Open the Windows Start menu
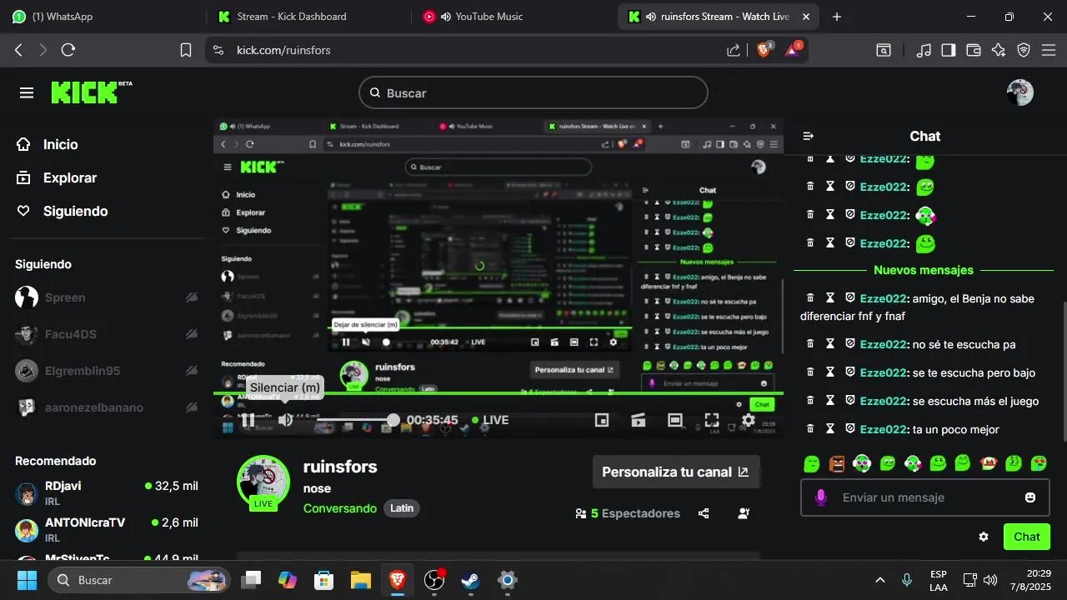 [x=27, y=580]
